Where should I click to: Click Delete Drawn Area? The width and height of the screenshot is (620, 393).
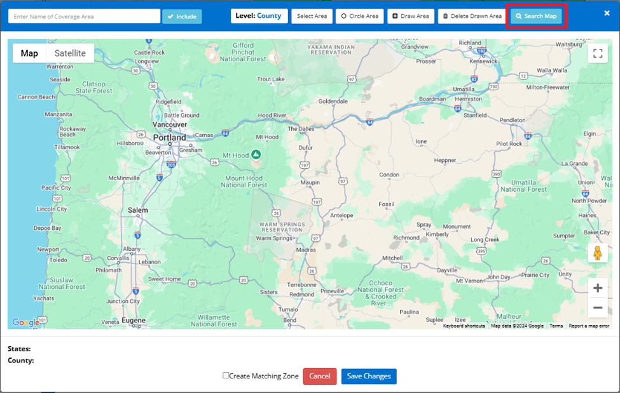pos(472,17)
